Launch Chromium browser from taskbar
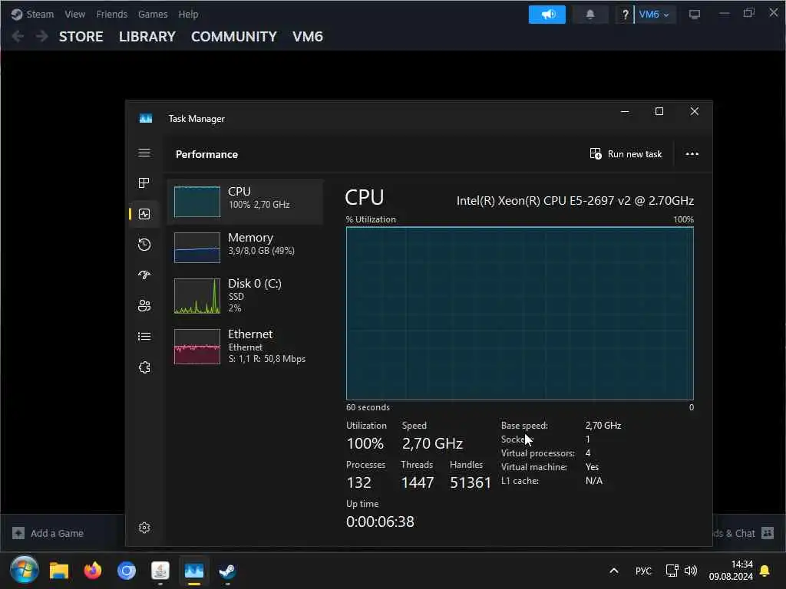Image resolution: width=786 pixels, height=589 pixels. [x=127, y=571]
